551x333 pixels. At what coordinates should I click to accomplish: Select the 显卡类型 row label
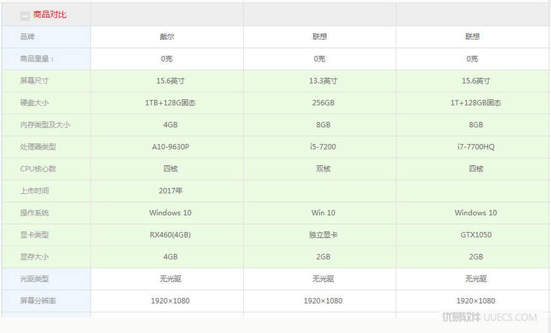tap(34, 235)
